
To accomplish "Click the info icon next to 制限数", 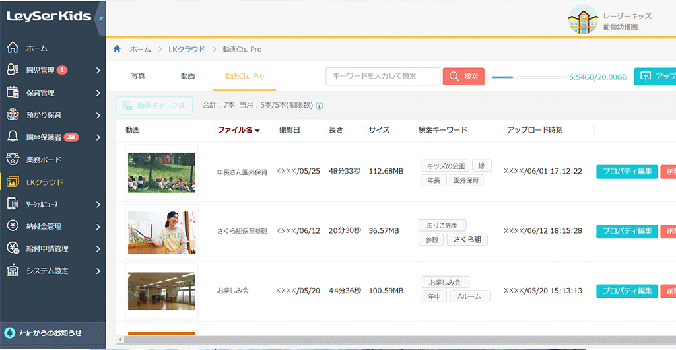I will click(x=320, y=106).
